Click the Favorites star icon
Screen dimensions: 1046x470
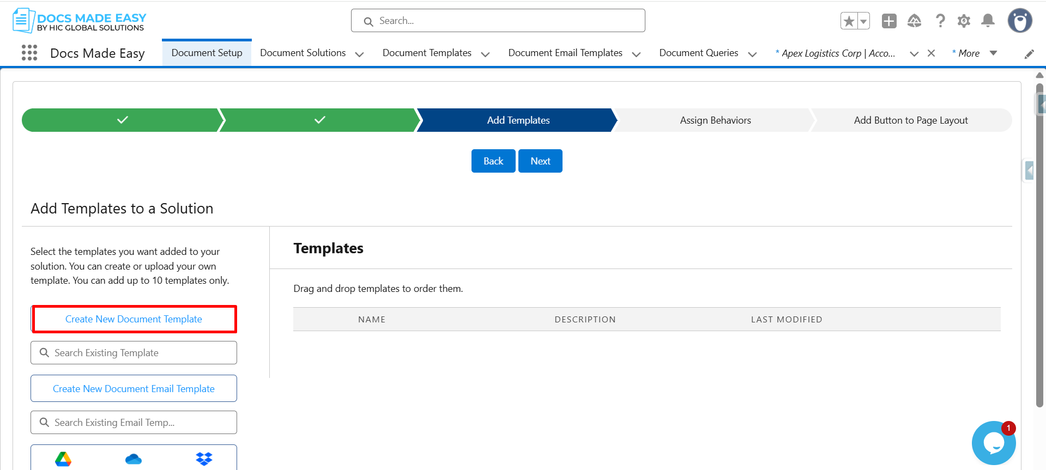click(849, 21)
